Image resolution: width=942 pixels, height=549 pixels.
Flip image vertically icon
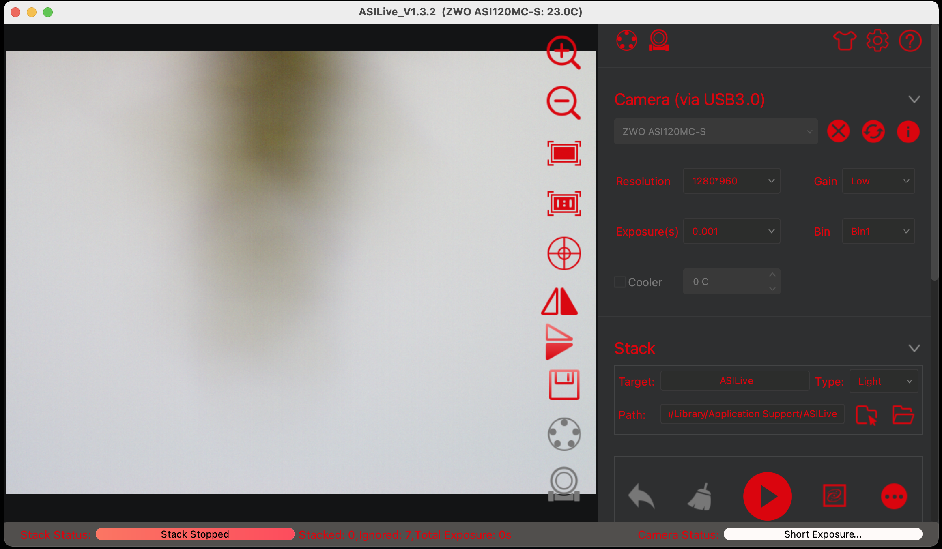(x=559, y=342)
